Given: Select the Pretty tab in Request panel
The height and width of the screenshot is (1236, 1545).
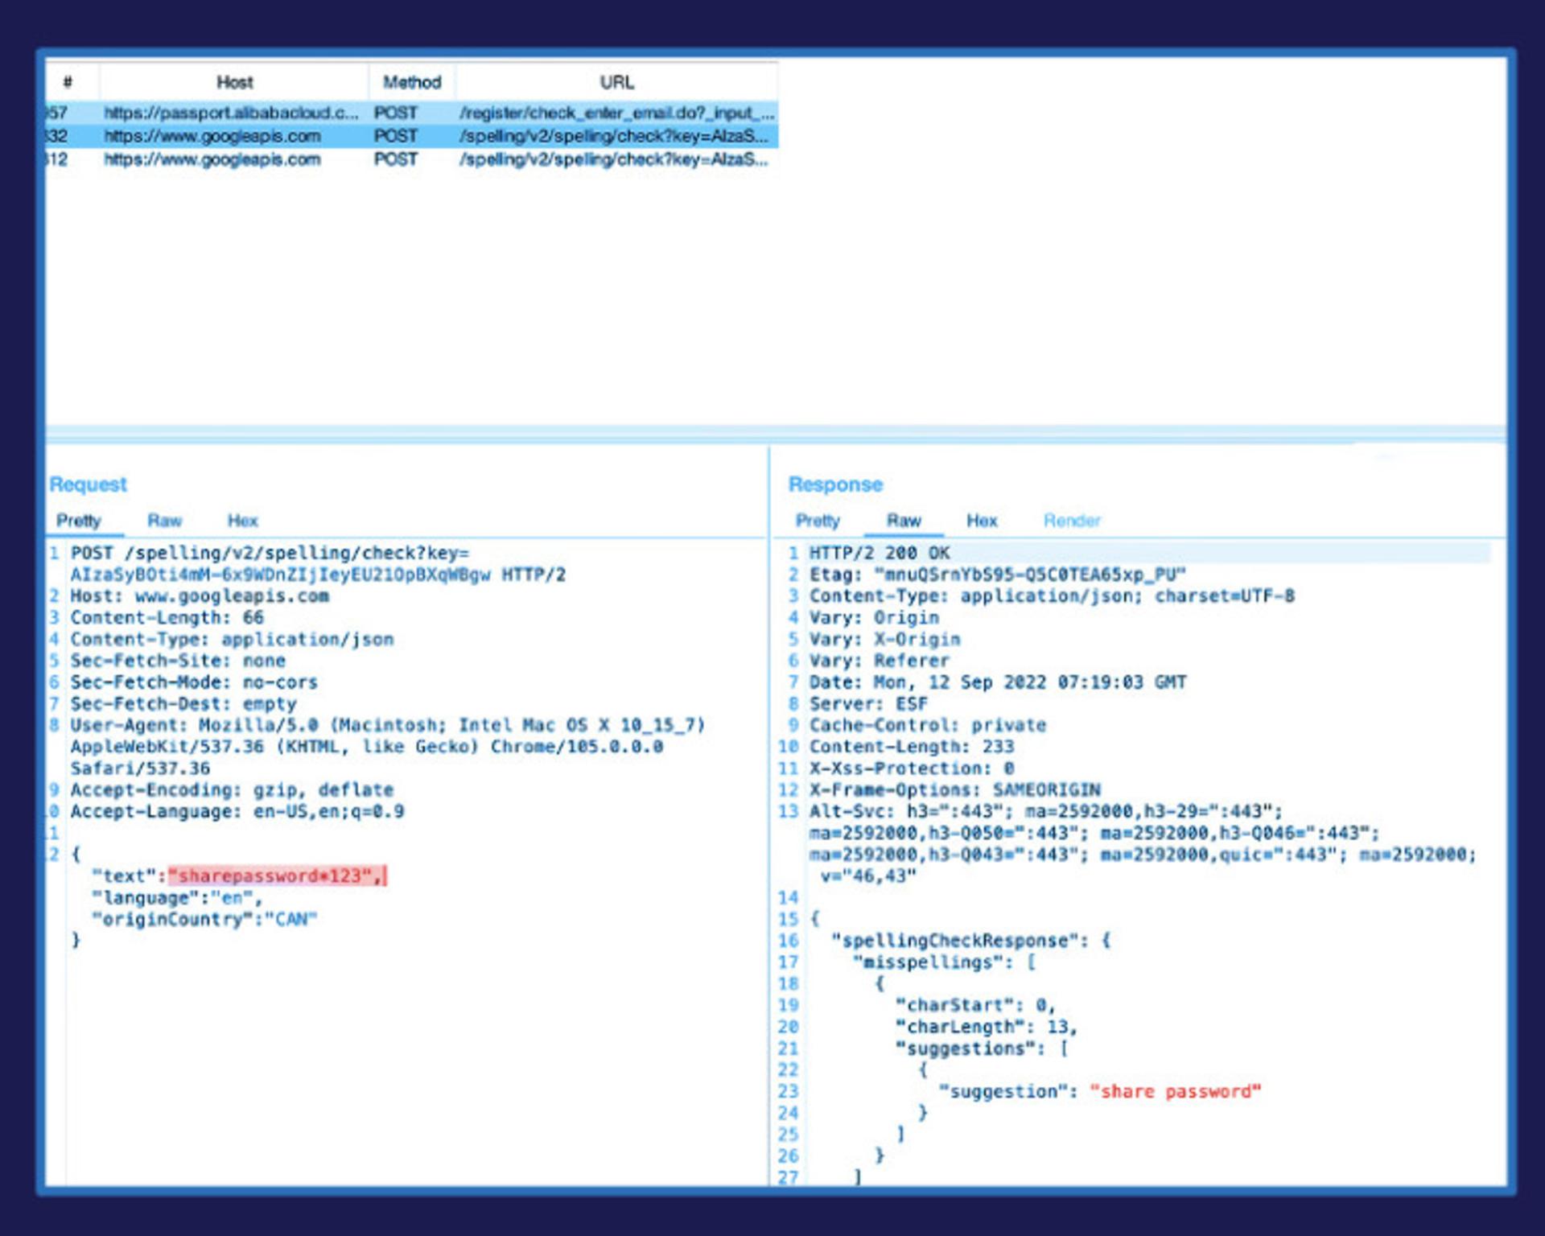Looking at the screenshot, I should tap(79, 521).
